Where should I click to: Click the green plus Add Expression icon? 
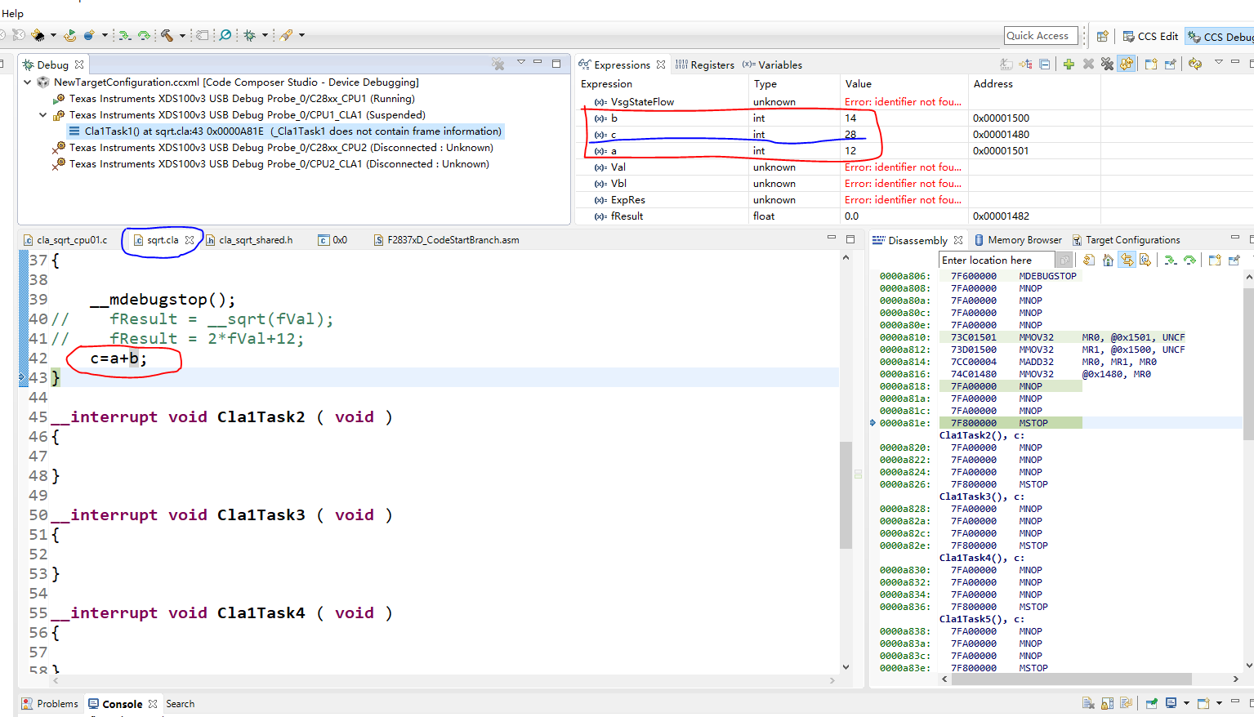1069,64
